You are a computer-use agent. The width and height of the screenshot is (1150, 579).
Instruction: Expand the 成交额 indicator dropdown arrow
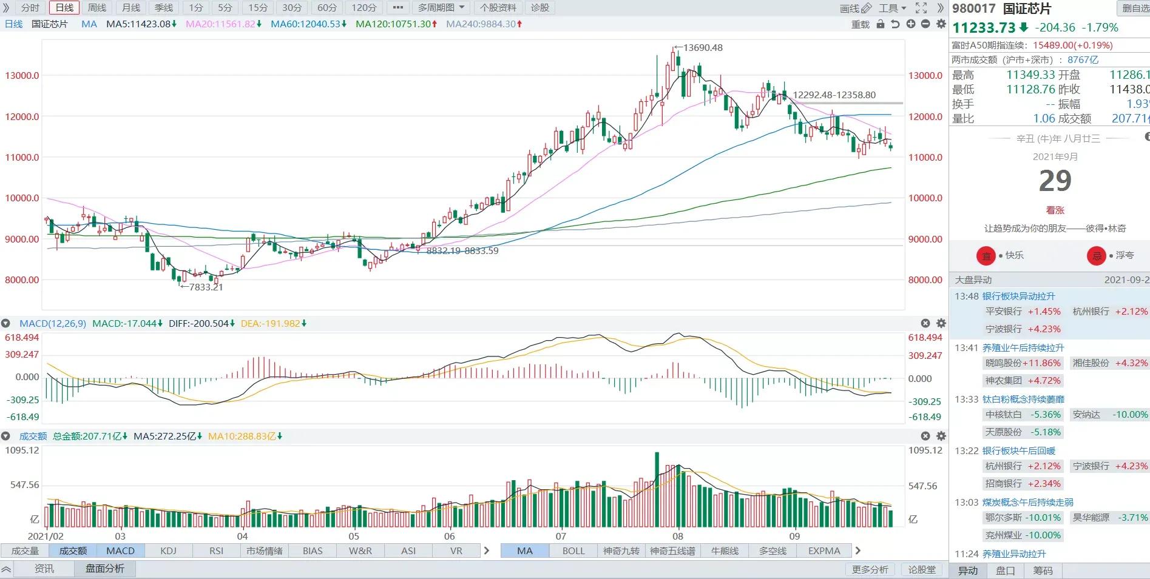(5, 436)
